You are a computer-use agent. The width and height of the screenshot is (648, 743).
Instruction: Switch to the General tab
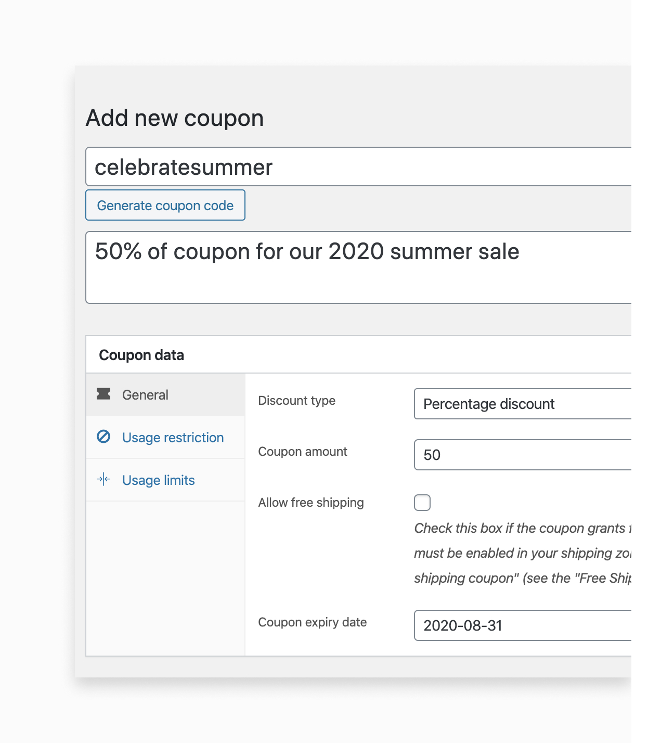[x=145, y=395]
